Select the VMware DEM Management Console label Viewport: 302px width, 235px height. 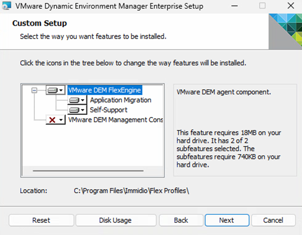tap(115, 120)
